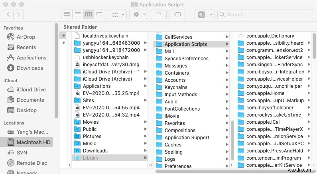Click into the Search field

(266, 14)
